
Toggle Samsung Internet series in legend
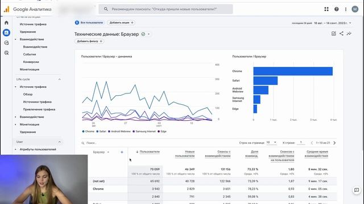[x=144, y=131]
